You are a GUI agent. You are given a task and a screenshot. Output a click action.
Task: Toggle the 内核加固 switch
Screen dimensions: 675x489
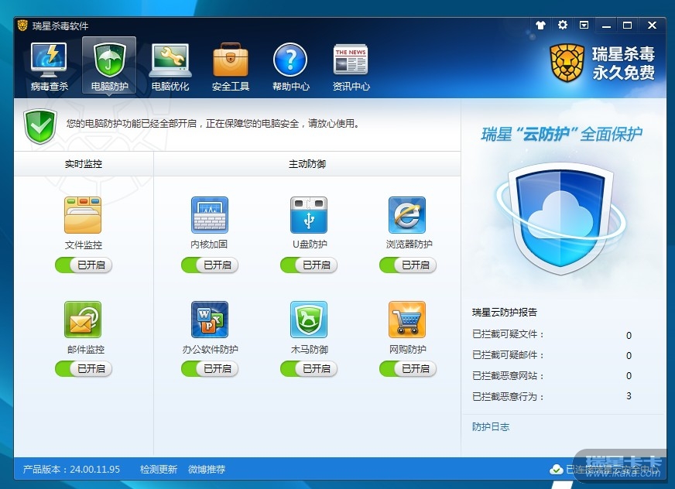click(x=210, y=265)
